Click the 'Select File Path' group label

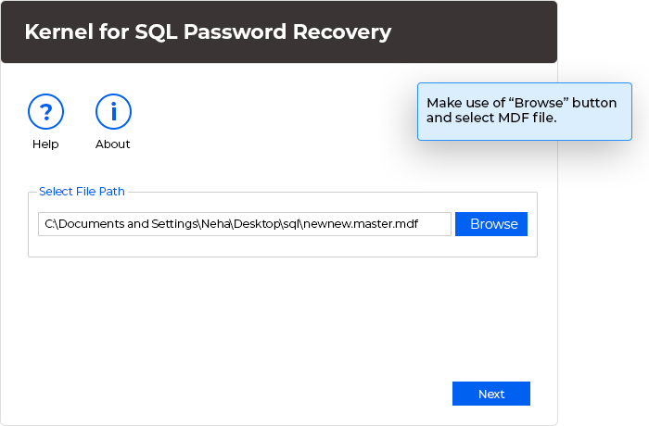click(82, 192)
